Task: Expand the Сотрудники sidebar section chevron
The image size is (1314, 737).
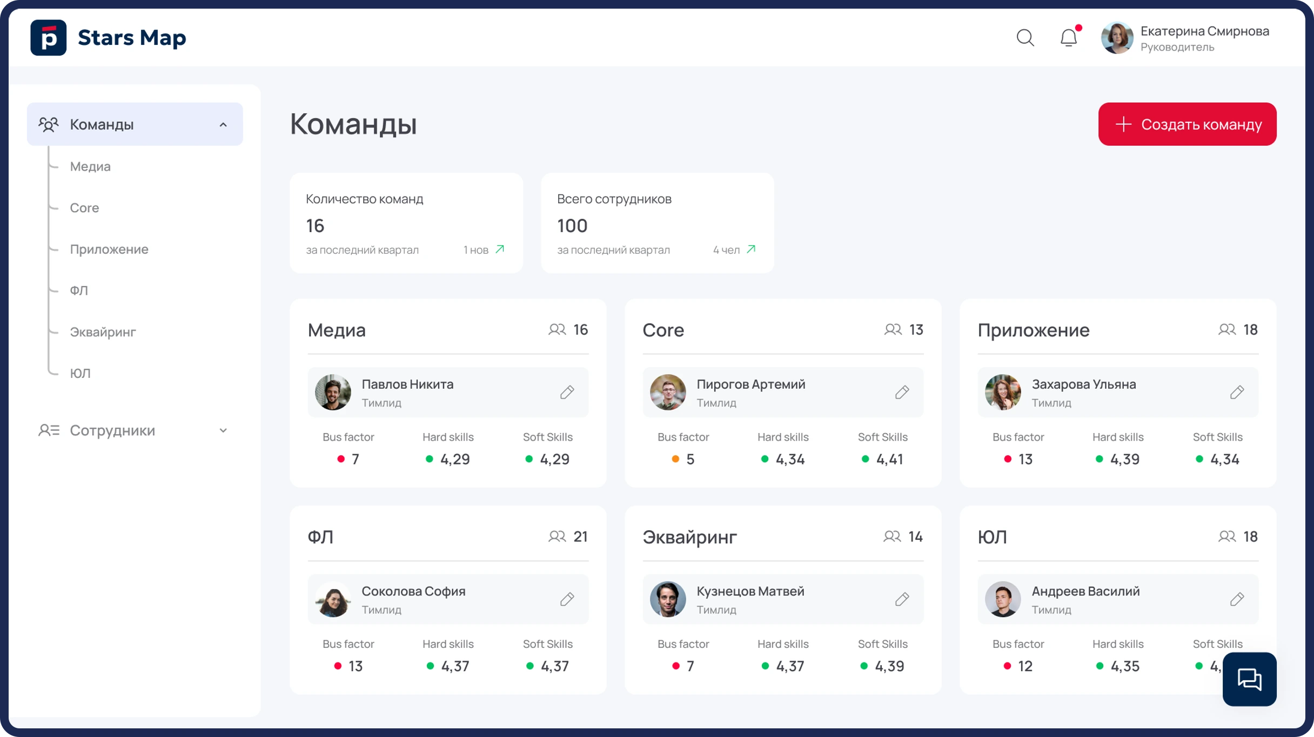Action: [x=223, y=430]
